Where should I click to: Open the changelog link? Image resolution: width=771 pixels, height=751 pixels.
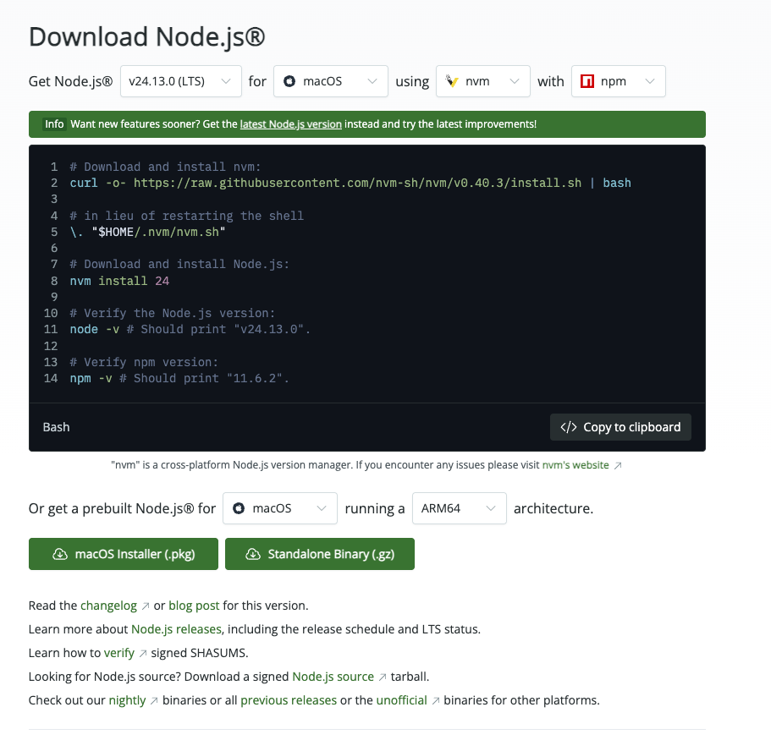click(108, 606)
